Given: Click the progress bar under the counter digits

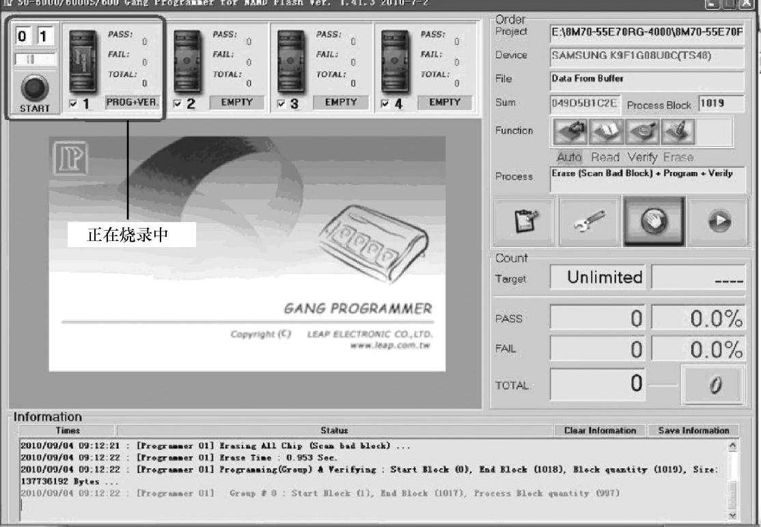Looking at the screenshot, I should coord(35,59).
